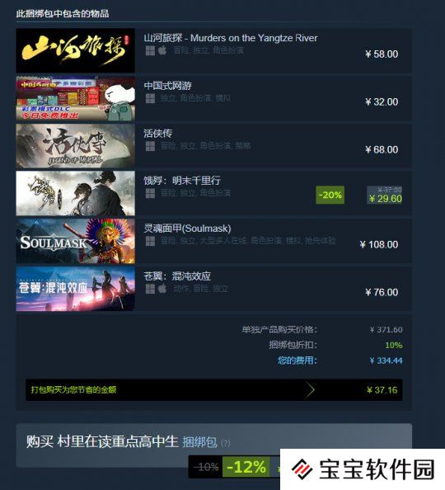Screen dimensions: 445x490
Task: Open Soulmask game thumbnail
Action: (76, 241)
